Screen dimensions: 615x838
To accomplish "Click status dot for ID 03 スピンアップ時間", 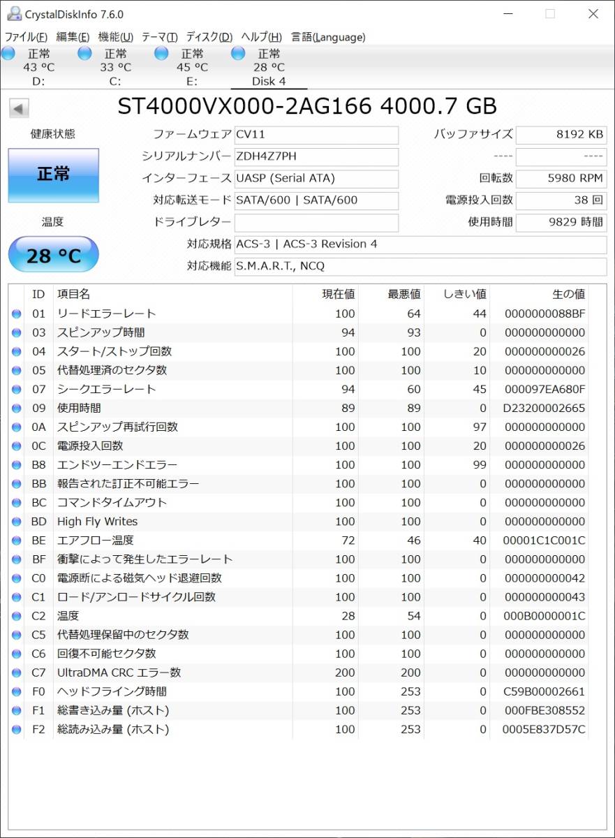I will (x=16, y=333).
